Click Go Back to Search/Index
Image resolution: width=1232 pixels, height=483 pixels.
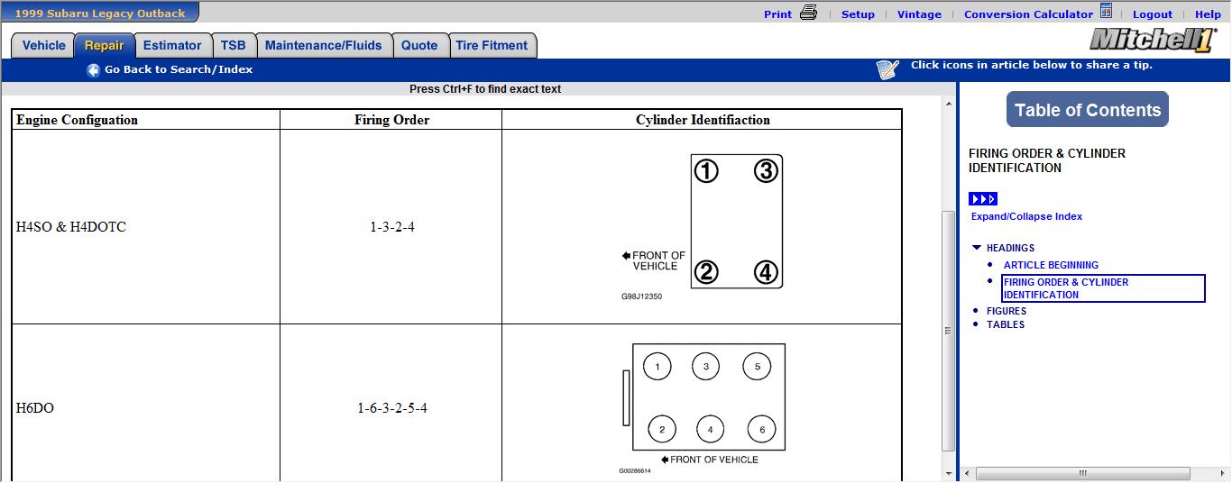tap(179, 69)
